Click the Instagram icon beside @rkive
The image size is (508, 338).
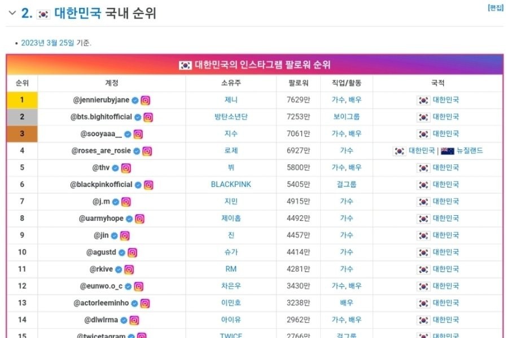pos(129,269)
